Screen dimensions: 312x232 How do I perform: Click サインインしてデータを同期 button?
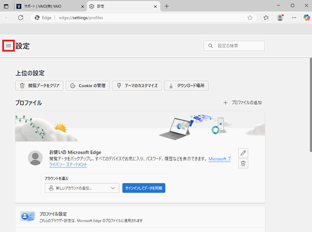click(x=144, y=188)
